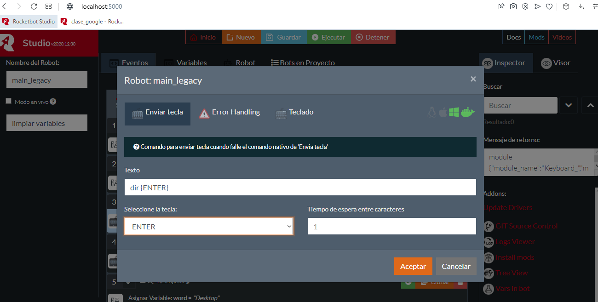Click the Windows platform icon in dialog
This screenshot has height=302, width=598.
point(454,112)
